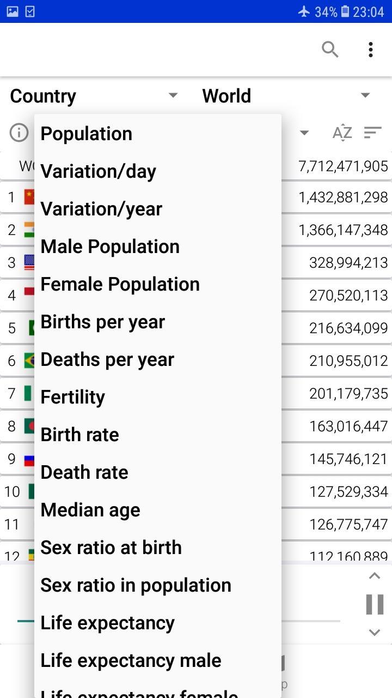Click the down chevron below pause
The image size is (392, 698).
(x=374, y=633)
